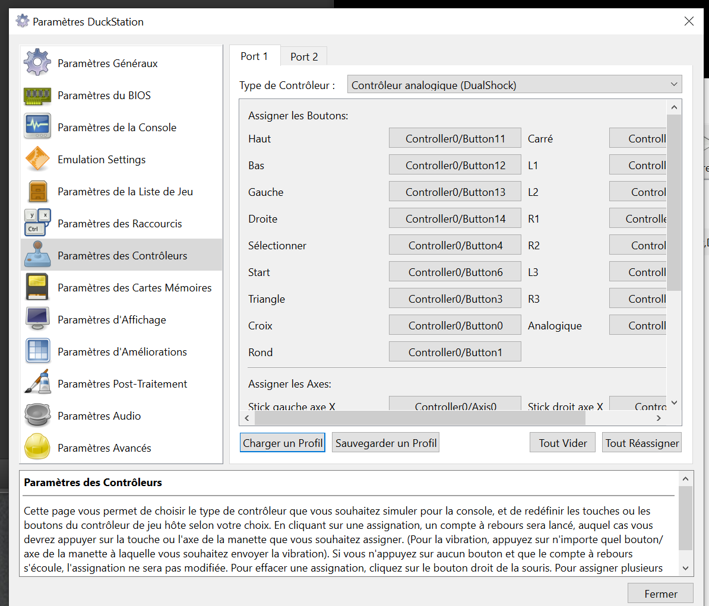Click the bindings panel scroll down arrow
The width and height of the screenshot is (709, 606).
tap(674, 402)
